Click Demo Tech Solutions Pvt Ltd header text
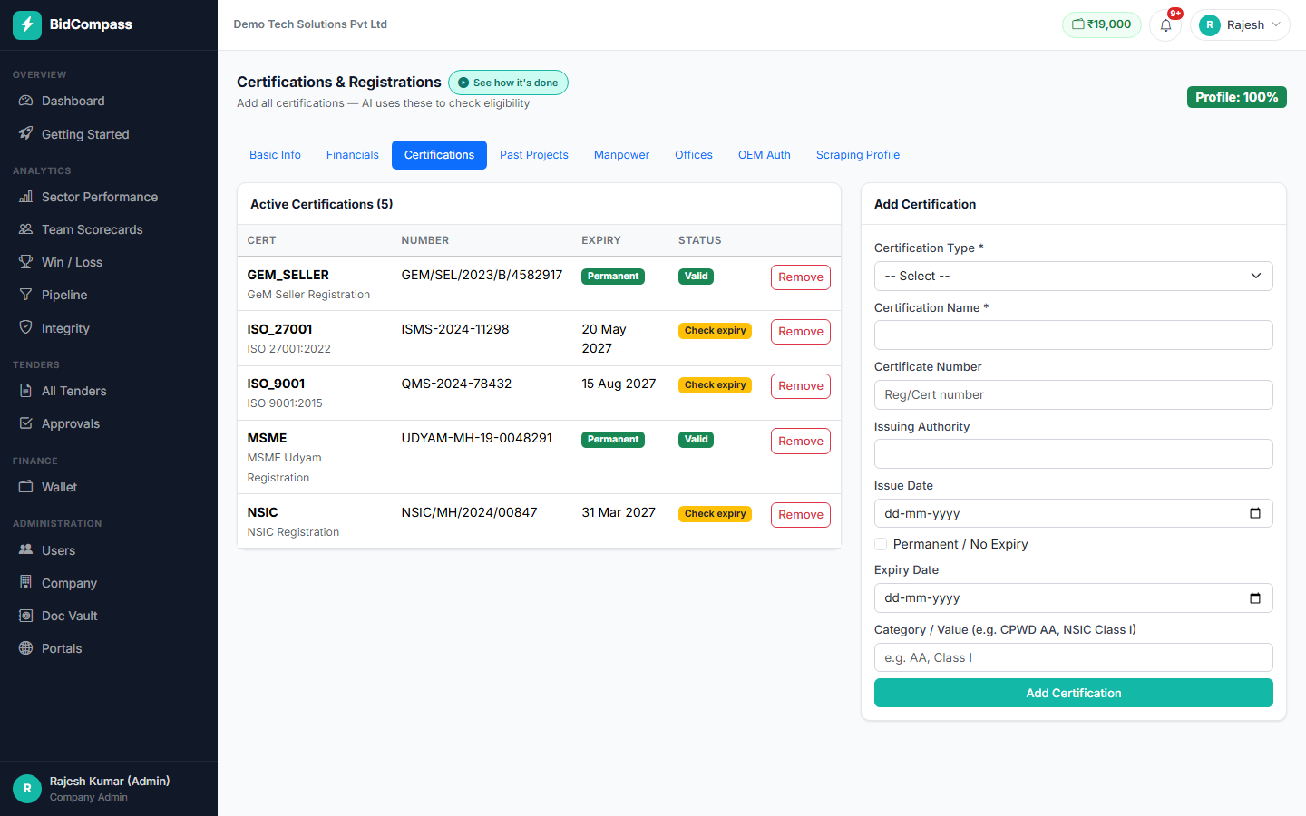This screenshot has height=816, width=1306. pyautogui.click(x=310, y=24)
